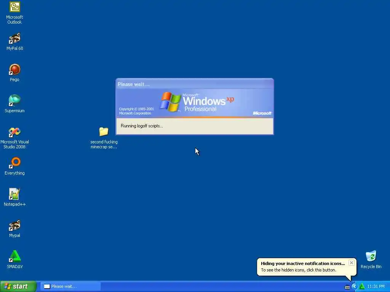This screenshot has width=390, height=292.
Task: Select the MyPal 68 desktop shortcut
Action: 14,42
